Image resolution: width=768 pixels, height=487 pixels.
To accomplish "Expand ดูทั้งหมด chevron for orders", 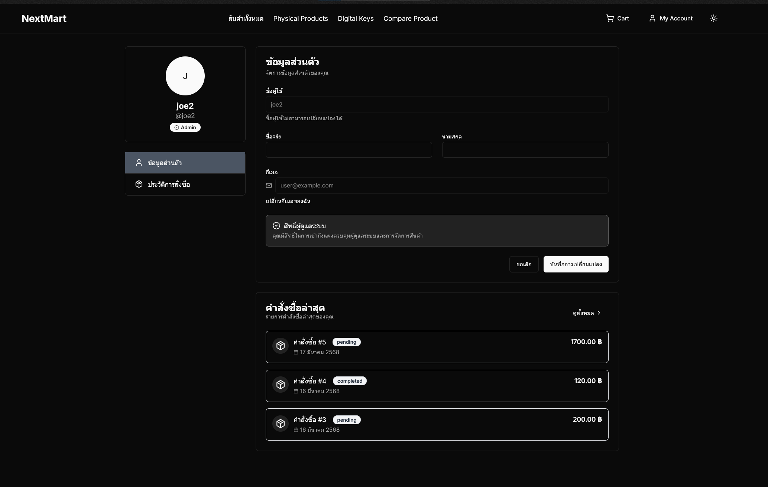I will pos(599,313).
